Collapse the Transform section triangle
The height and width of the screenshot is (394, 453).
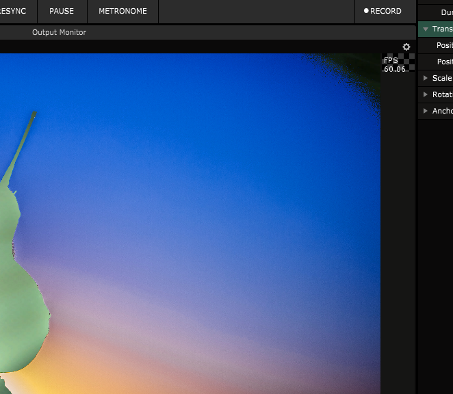click(x=426, y=29)
